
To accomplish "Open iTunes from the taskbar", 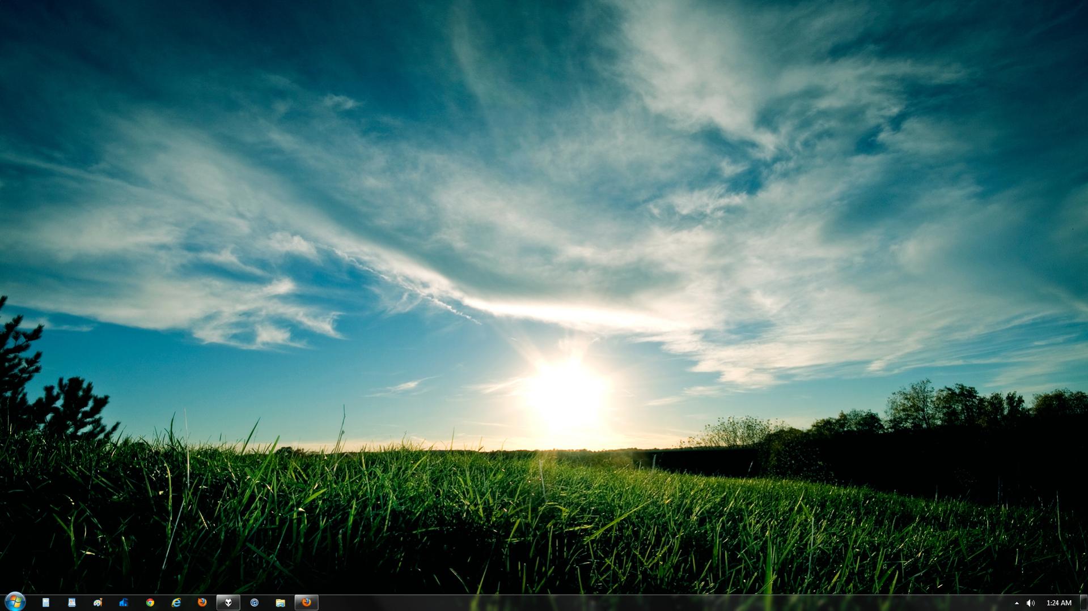I will (254, 603).
